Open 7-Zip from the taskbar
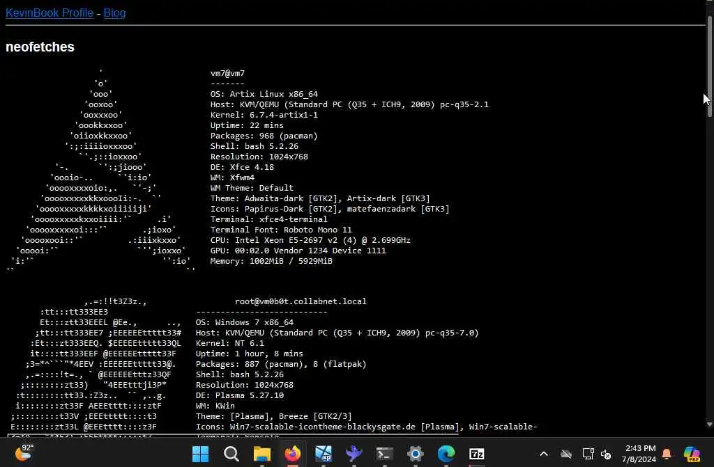This screenshot has width=714, height=467. [477, 454]
